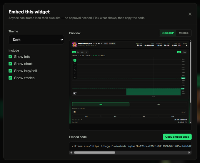Click the $50 quick amount button
This screenshot has width=200, height=163.
click(144, 116)
